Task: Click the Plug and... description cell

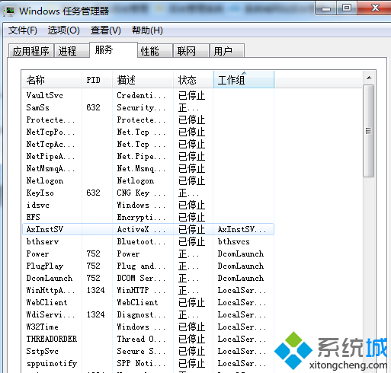Action: [141, 266]
